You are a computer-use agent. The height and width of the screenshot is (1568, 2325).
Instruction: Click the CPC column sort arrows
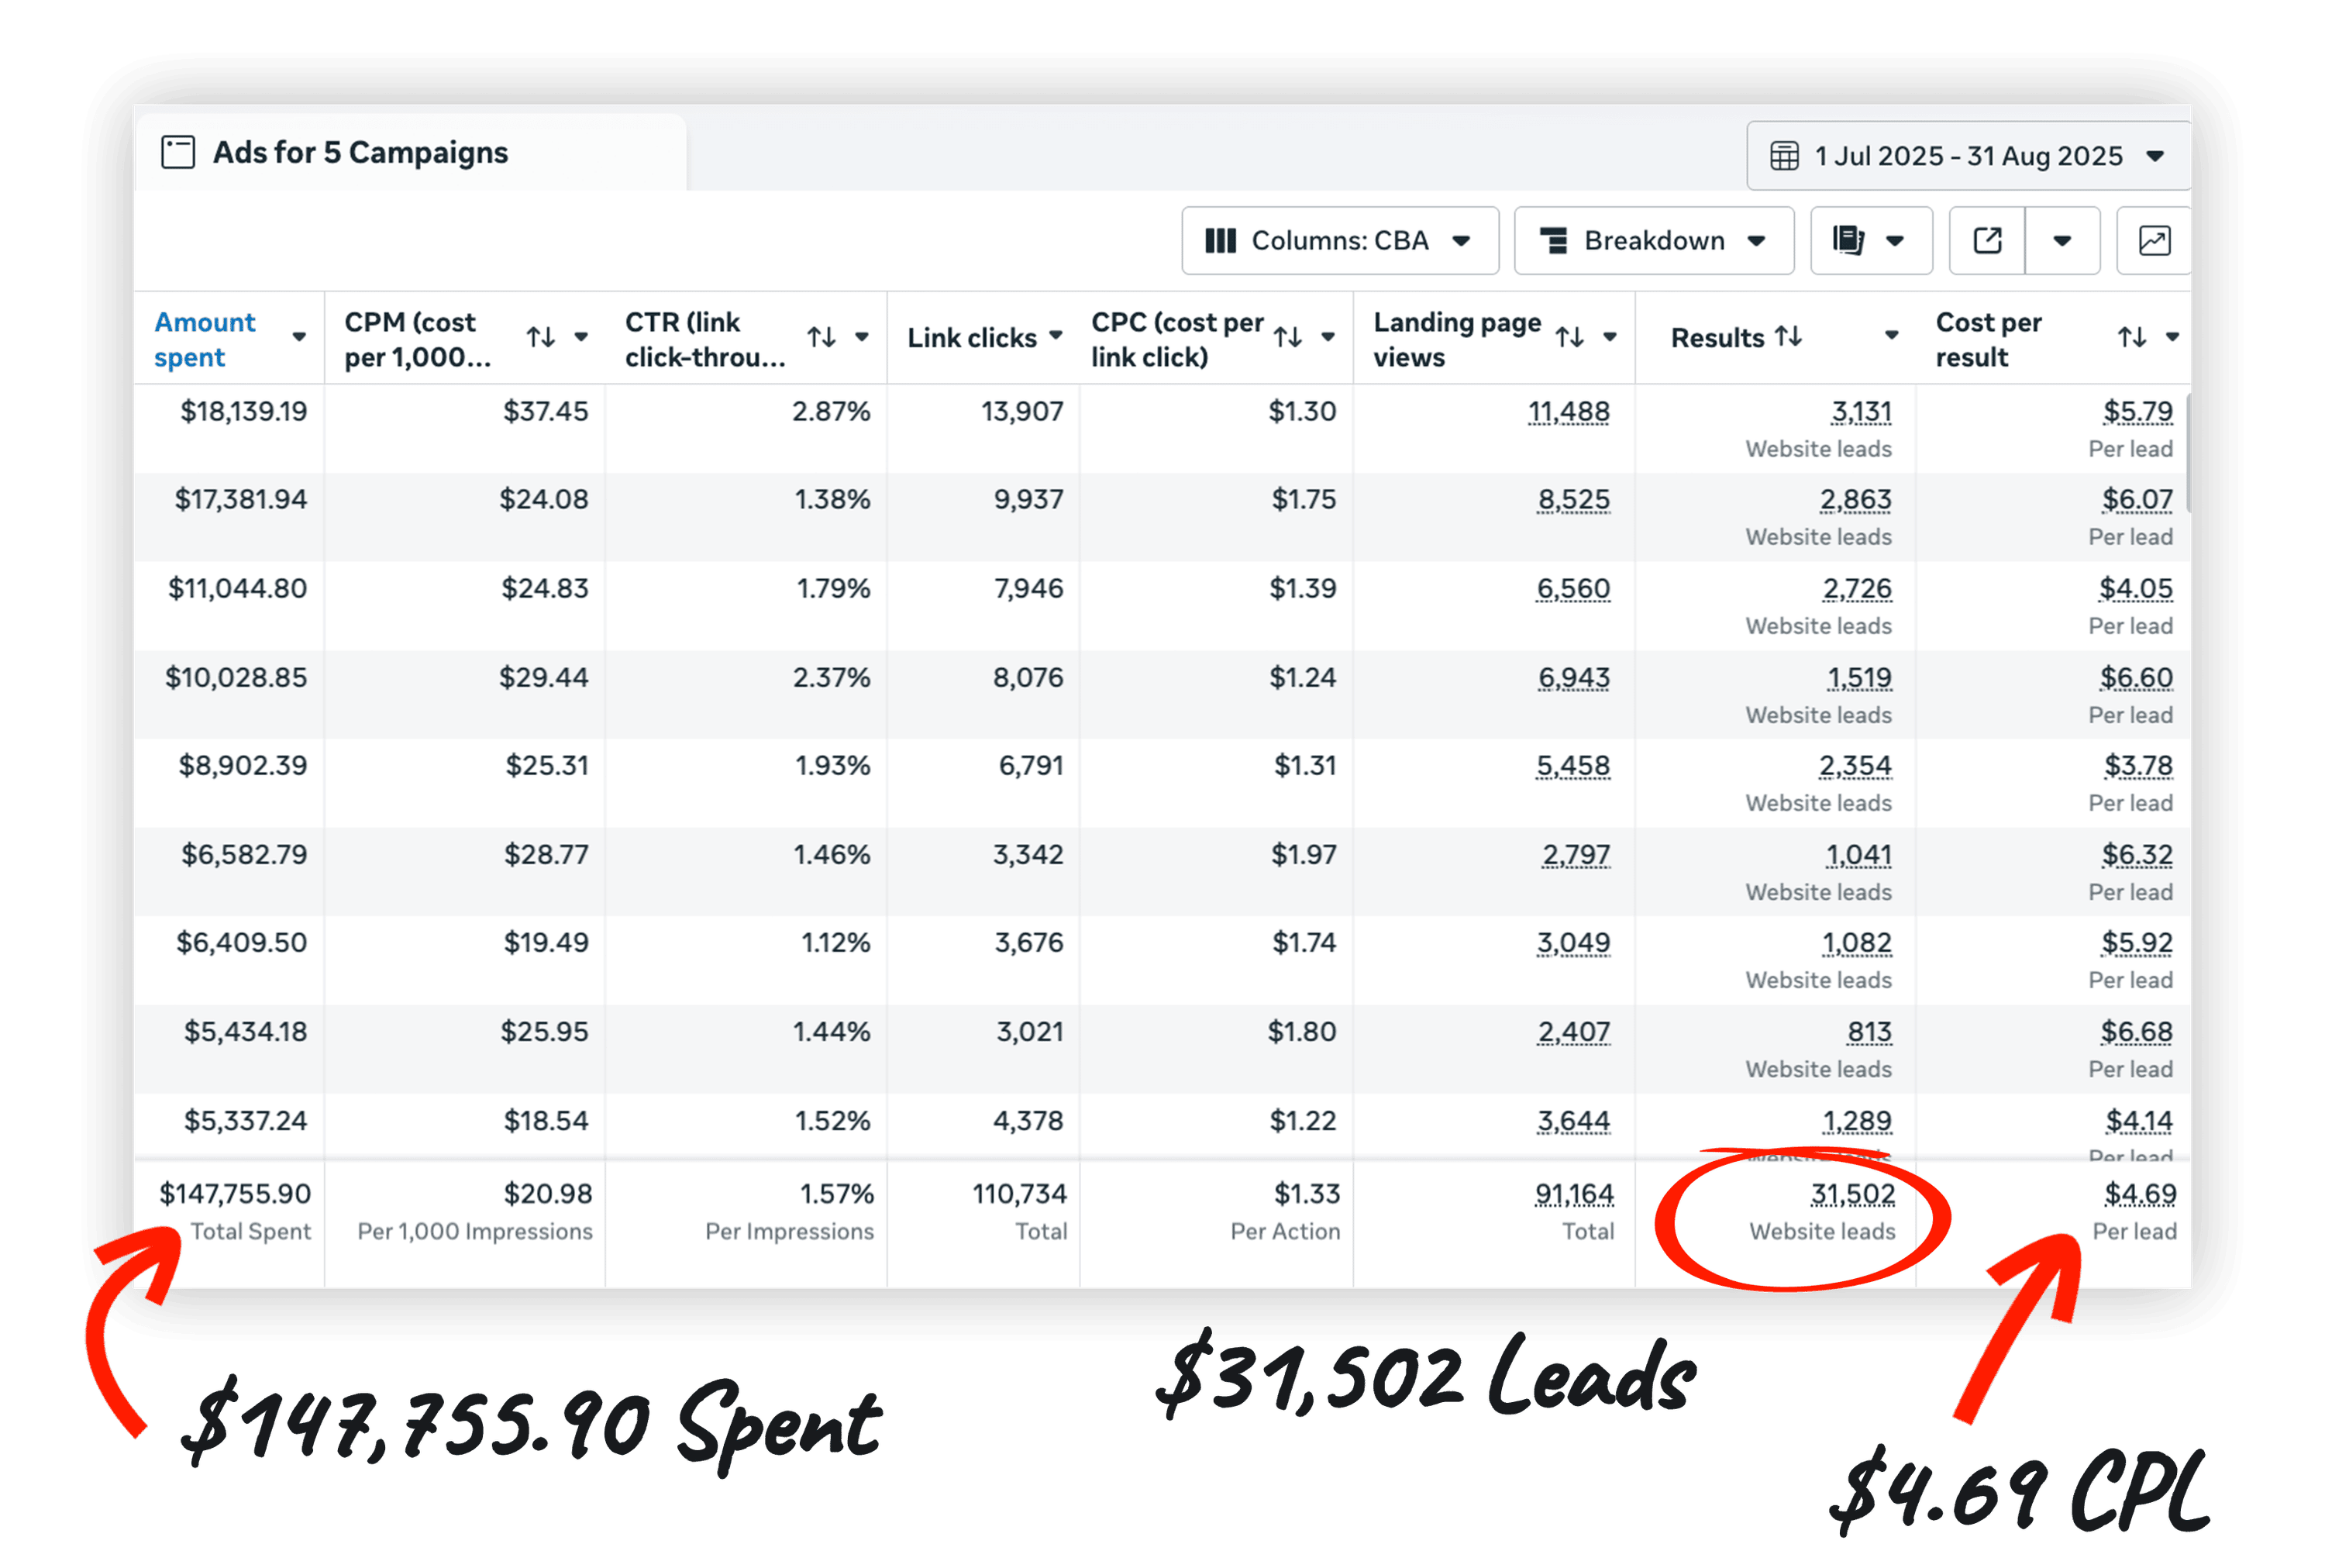pos(1289,337)
